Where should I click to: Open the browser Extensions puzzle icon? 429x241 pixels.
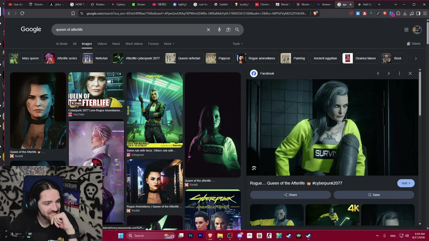pos(398,13)
